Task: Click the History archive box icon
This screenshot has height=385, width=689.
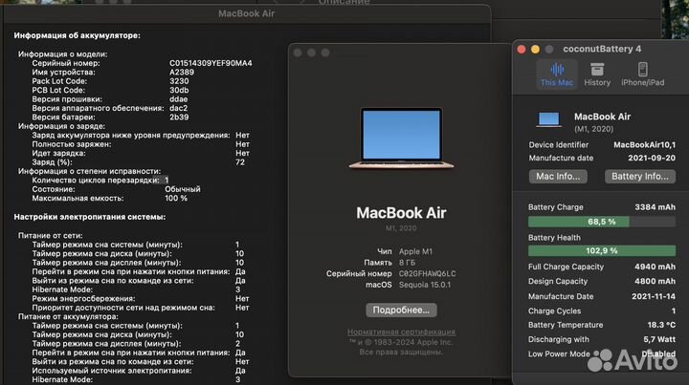Action: click(x=597, y=70)
